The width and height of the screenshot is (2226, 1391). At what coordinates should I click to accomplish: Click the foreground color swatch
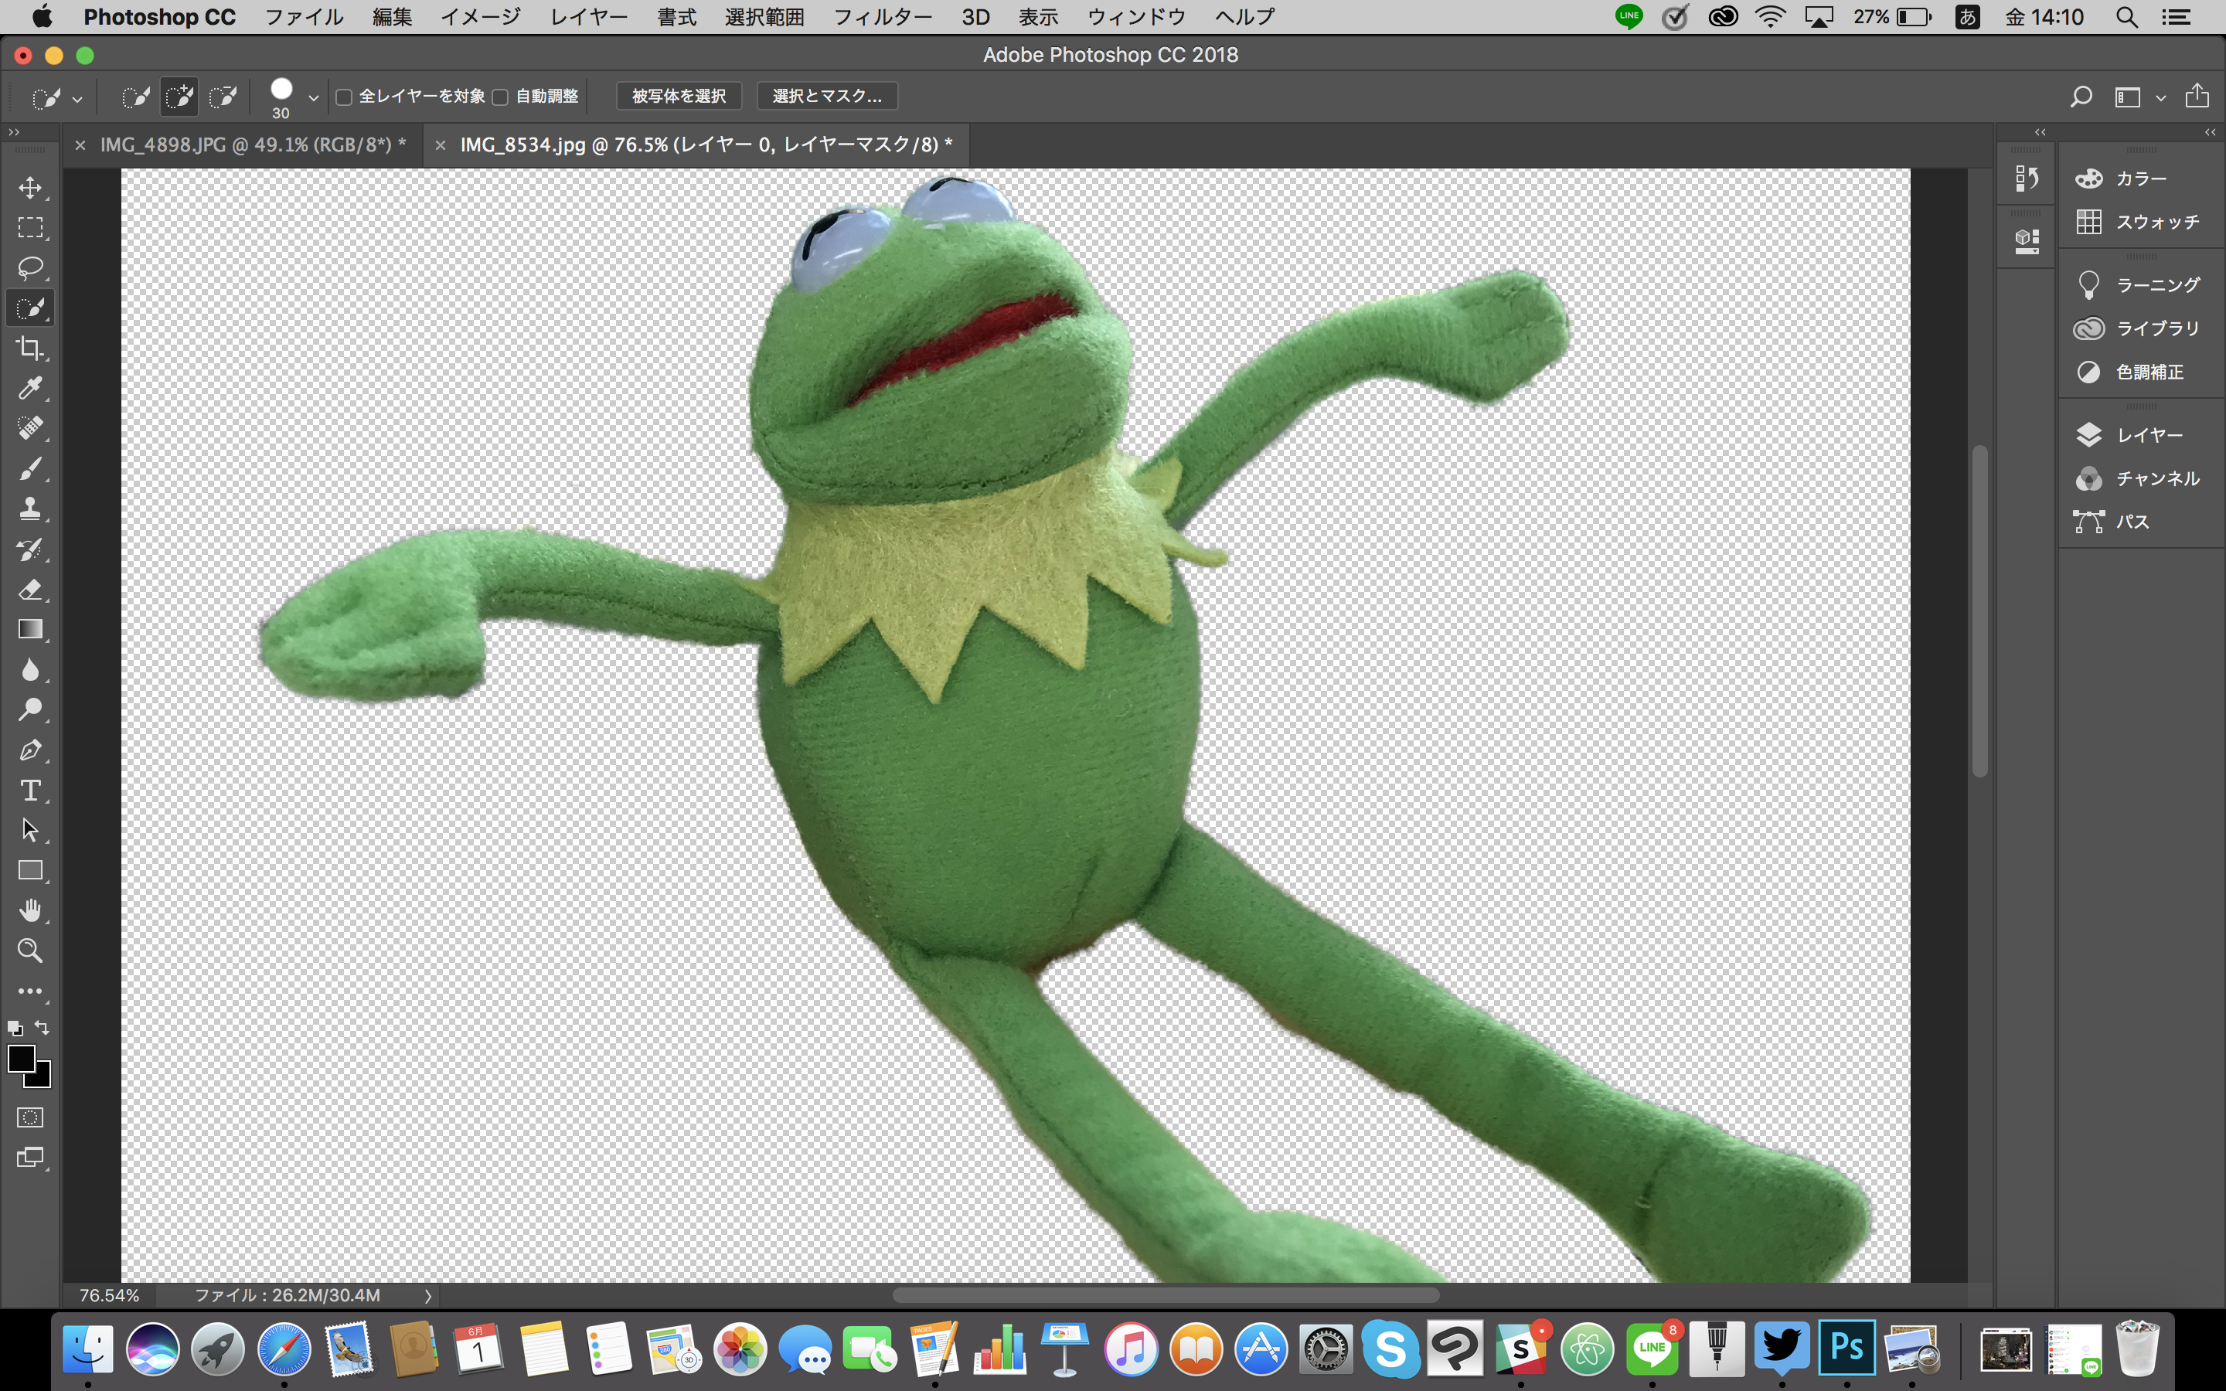click(x=20, y=1059)
